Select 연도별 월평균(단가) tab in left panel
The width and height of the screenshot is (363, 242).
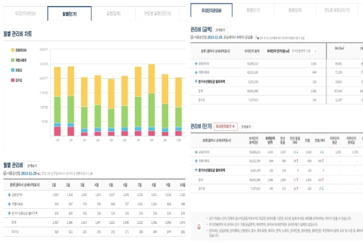(x=157, y=14)
